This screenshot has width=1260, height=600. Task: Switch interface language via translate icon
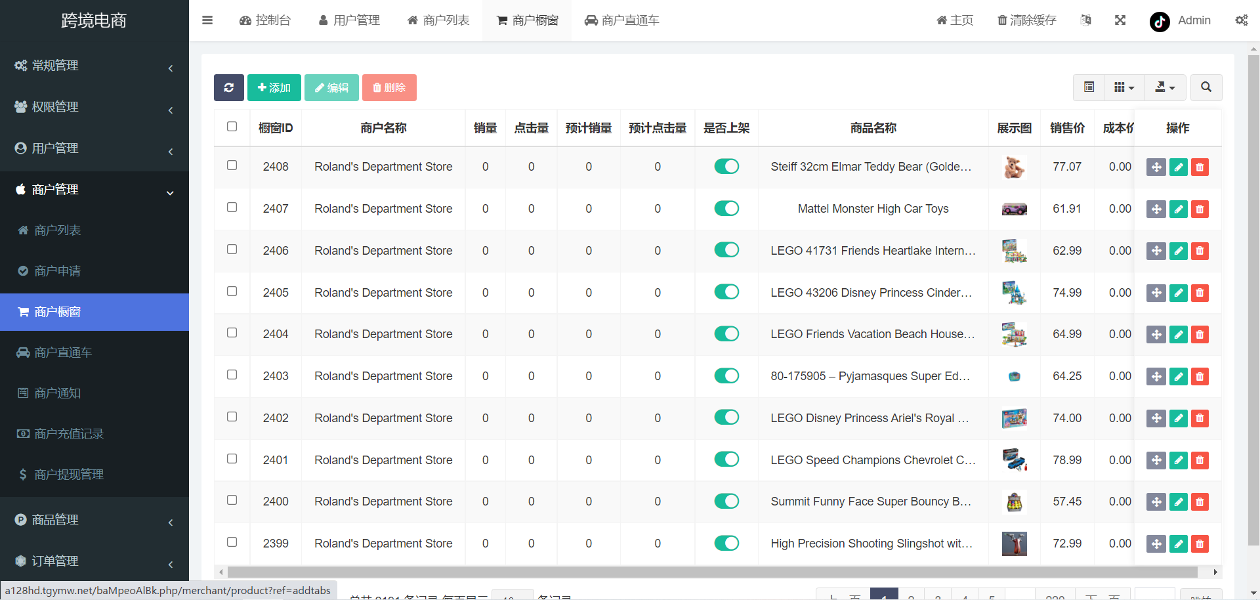[1086, 20]
